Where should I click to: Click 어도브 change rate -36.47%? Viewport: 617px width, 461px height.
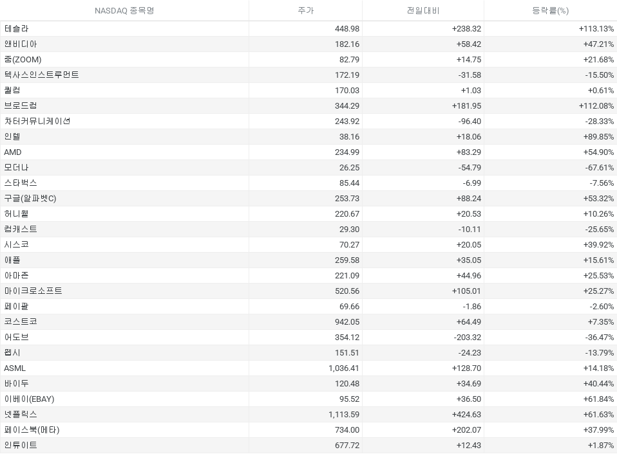tap(596, 338)
